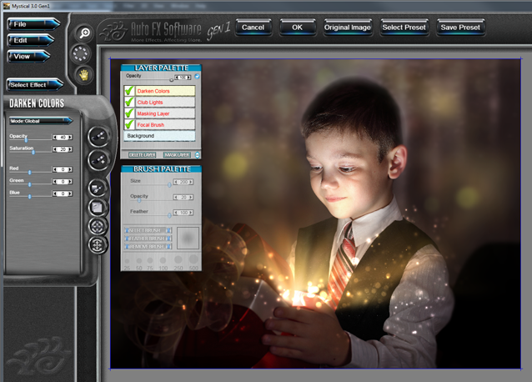Toggle visibility of Masking Layer
The height and width of the screenshot is (382, 532).
[129, 113]
